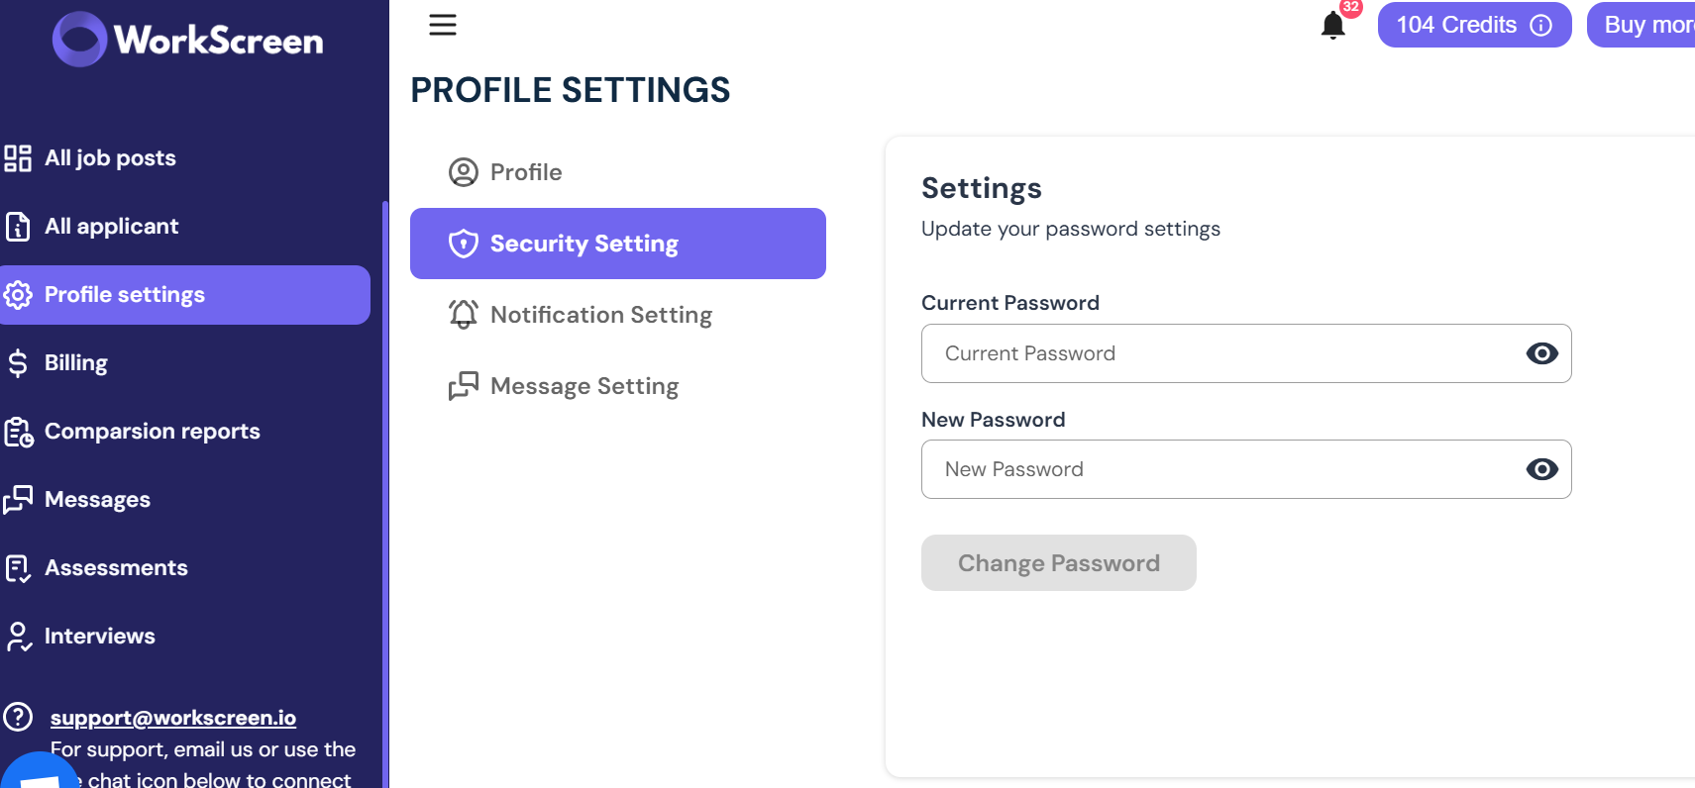Focus the Current Password input field

click(1246, 353)
